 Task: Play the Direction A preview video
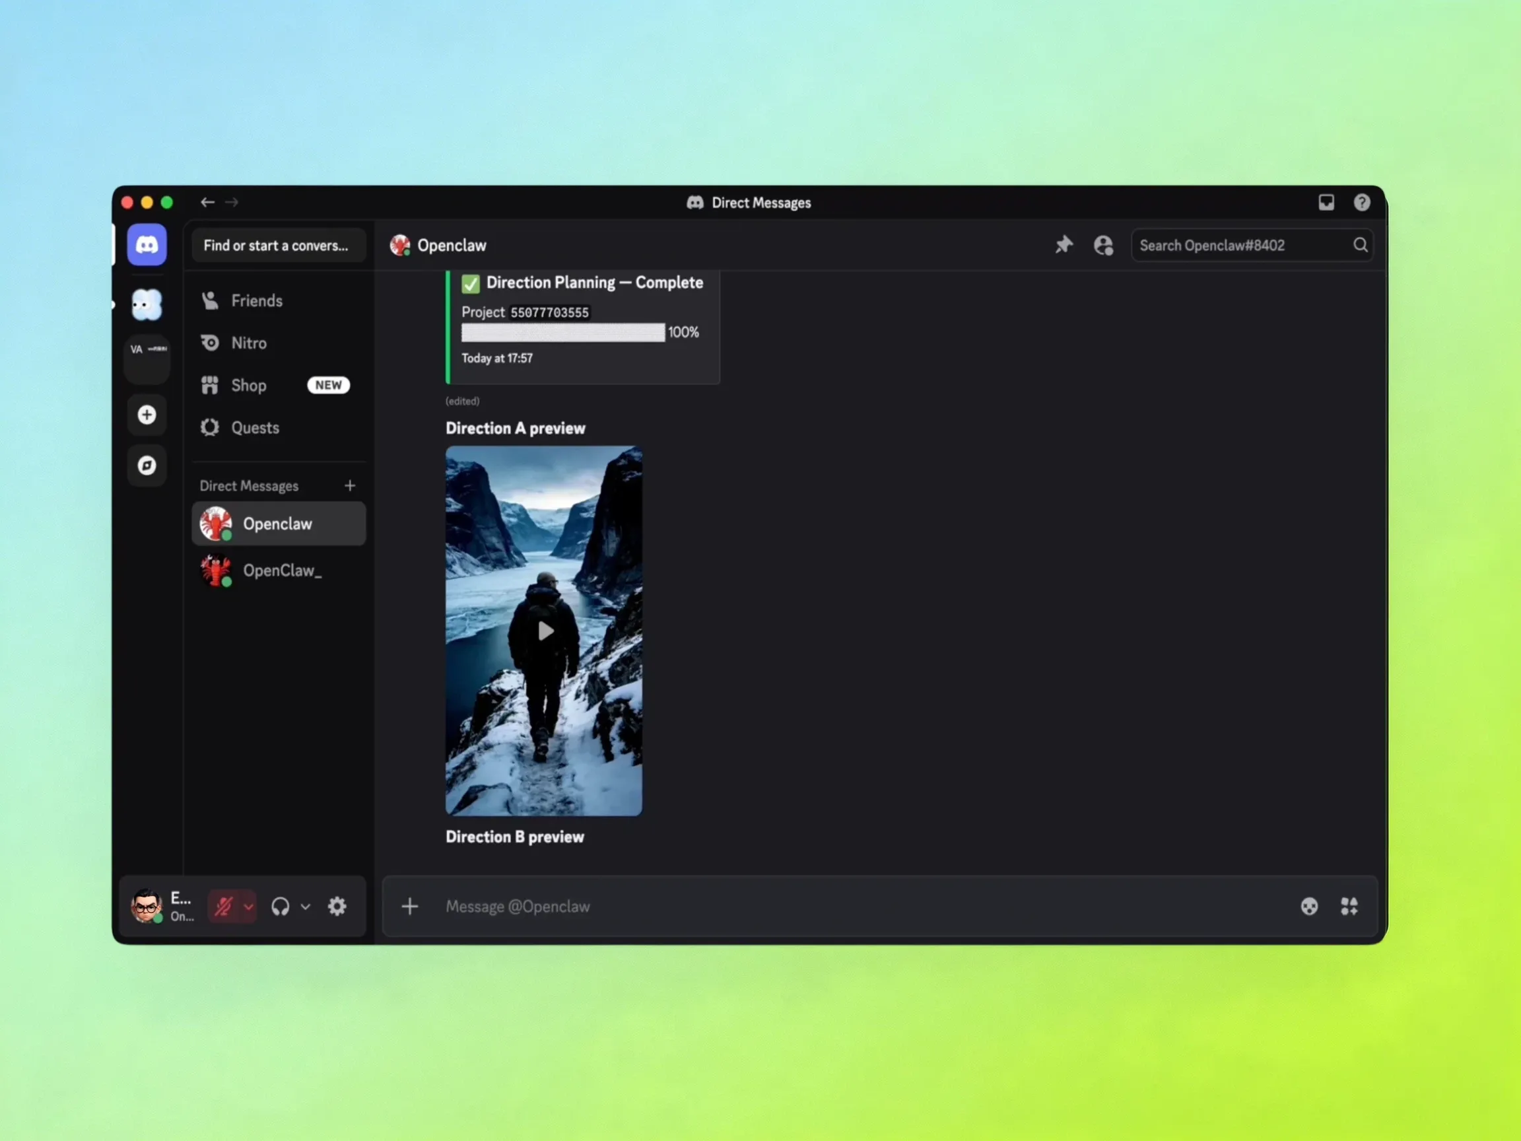pos(545,631)
